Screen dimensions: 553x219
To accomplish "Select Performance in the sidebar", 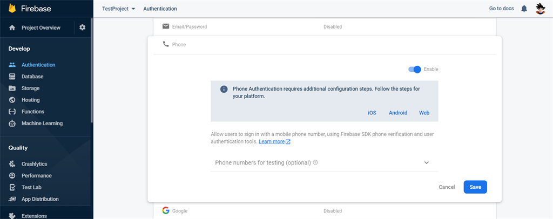I will click(x=37, y=175).
